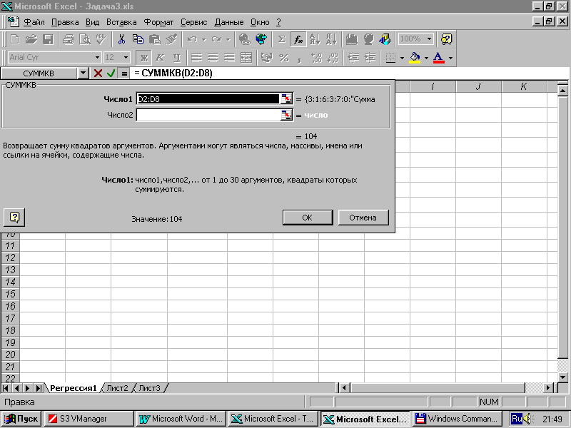Viewport: 571px width, 428px height.
Task: Open the Fill Color dropdown arrow
Action: pyautogui.click(x=426, y=58)
